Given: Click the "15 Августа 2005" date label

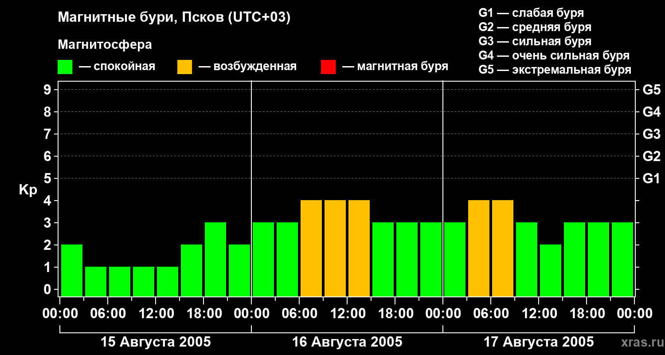Looking at the screenshot, I should tap(156, 342).
